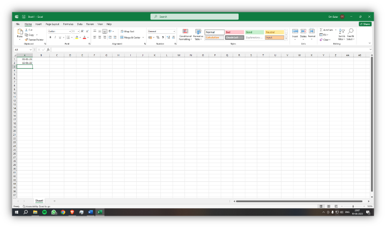
Task: Open Excel from the Windows taskbar
Action: (x=100, y=212)
